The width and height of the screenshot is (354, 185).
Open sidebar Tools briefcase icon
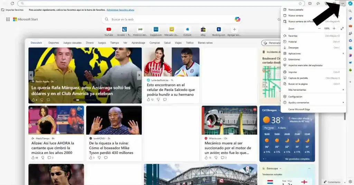coord(350,26)
